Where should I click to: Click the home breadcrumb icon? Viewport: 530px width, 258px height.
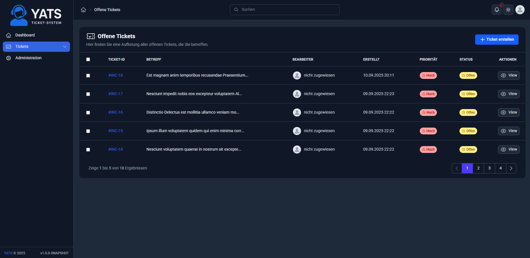(x=83, y=9)
